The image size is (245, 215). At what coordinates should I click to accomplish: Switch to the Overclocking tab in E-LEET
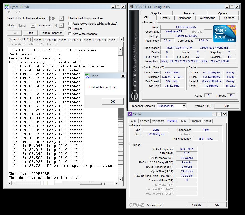[207, 18]
